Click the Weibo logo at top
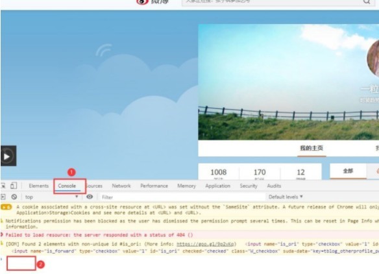This screenshot has height=274, width=379. [153, 2]
